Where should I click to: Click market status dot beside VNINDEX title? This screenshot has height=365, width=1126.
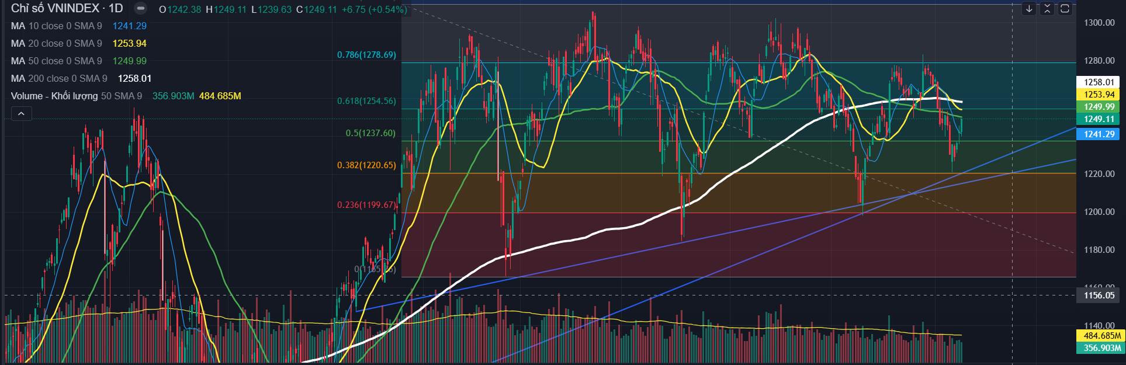pyautogui.click(x=140, y=9)
